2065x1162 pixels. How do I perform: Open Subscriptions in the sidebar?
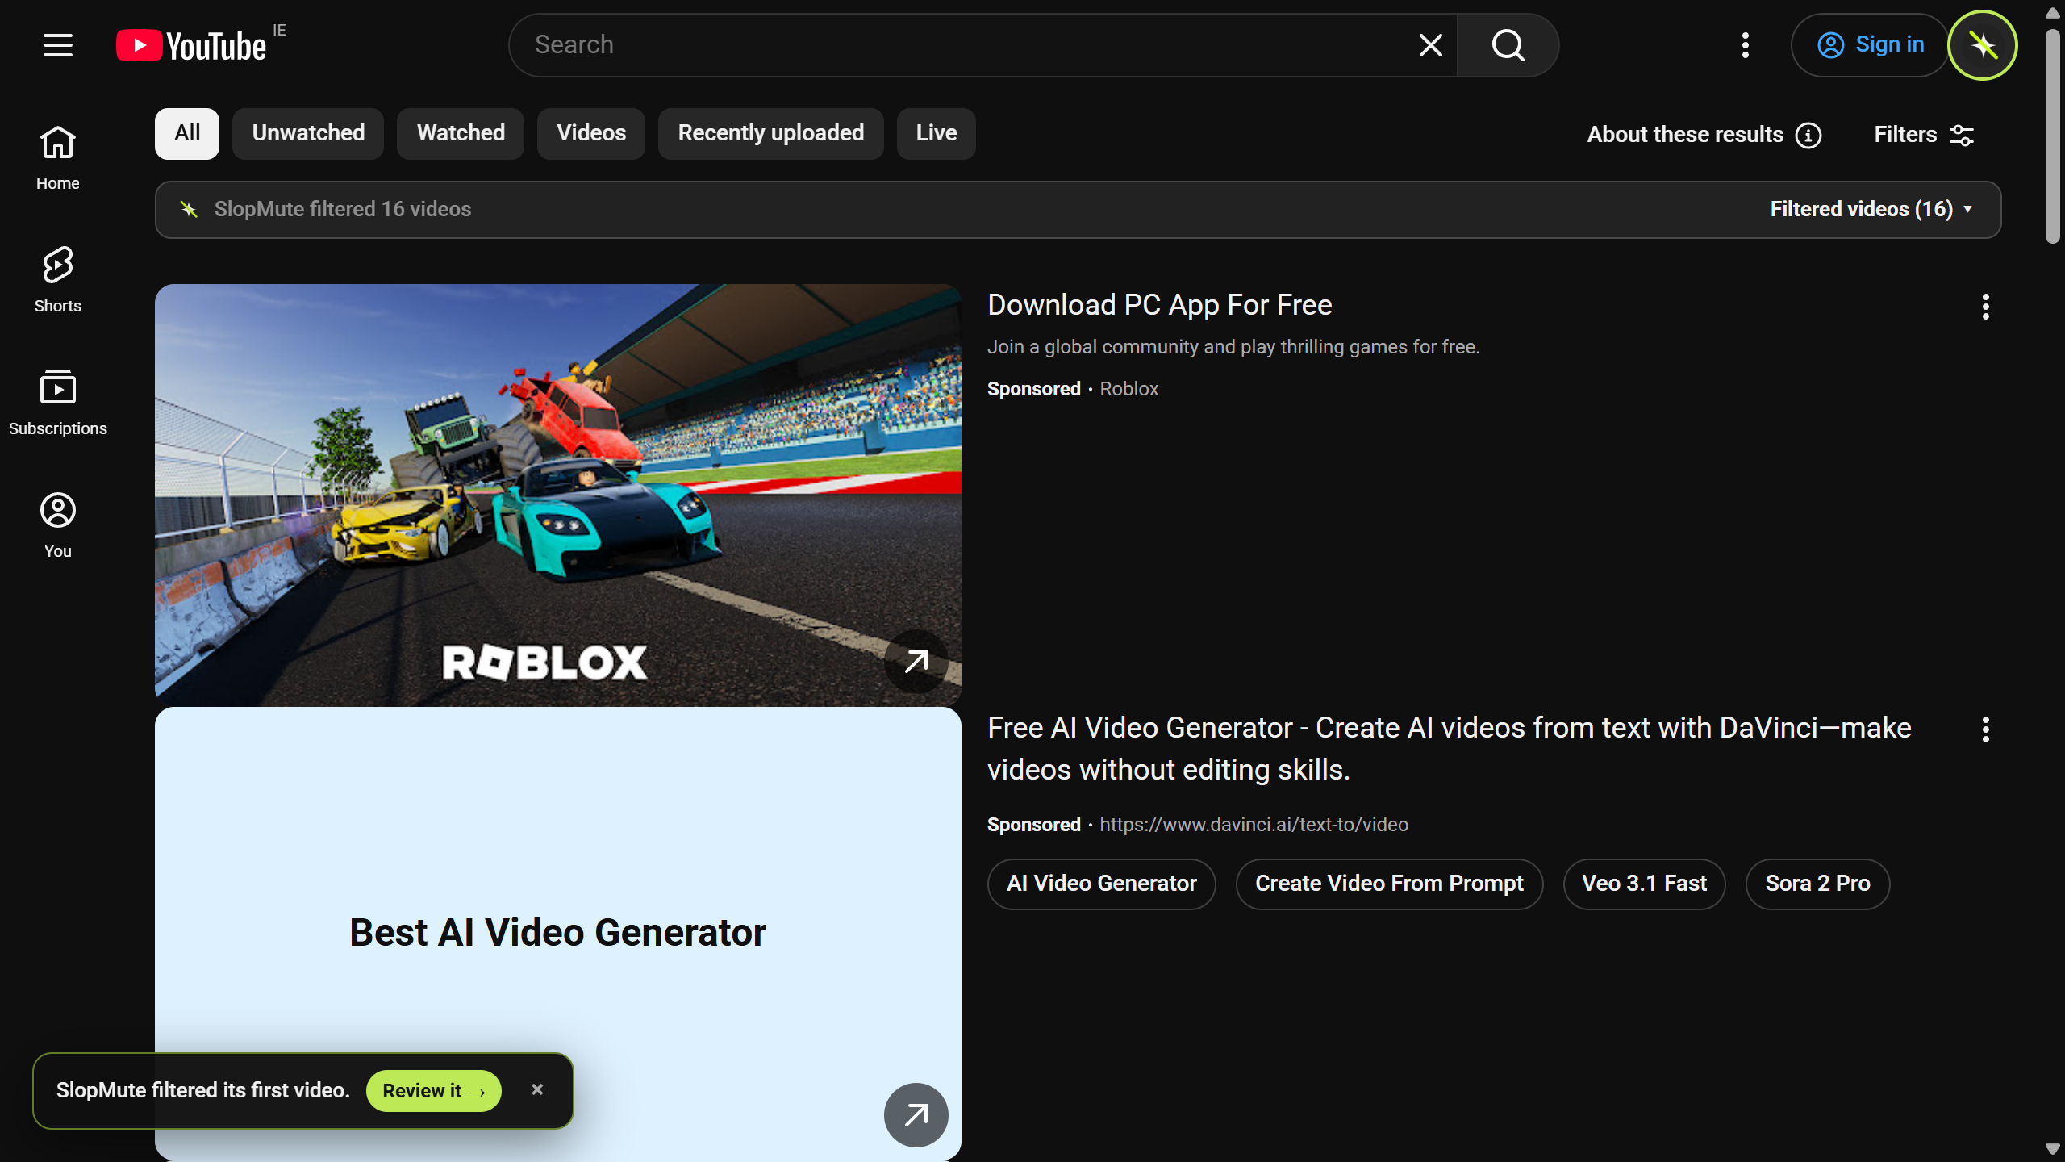pos(58,403)
